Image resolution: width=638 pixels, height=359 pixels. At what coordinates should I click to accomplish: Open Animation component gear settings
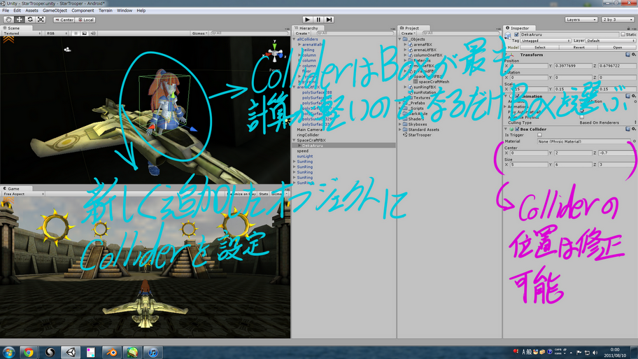pos(634,97)
